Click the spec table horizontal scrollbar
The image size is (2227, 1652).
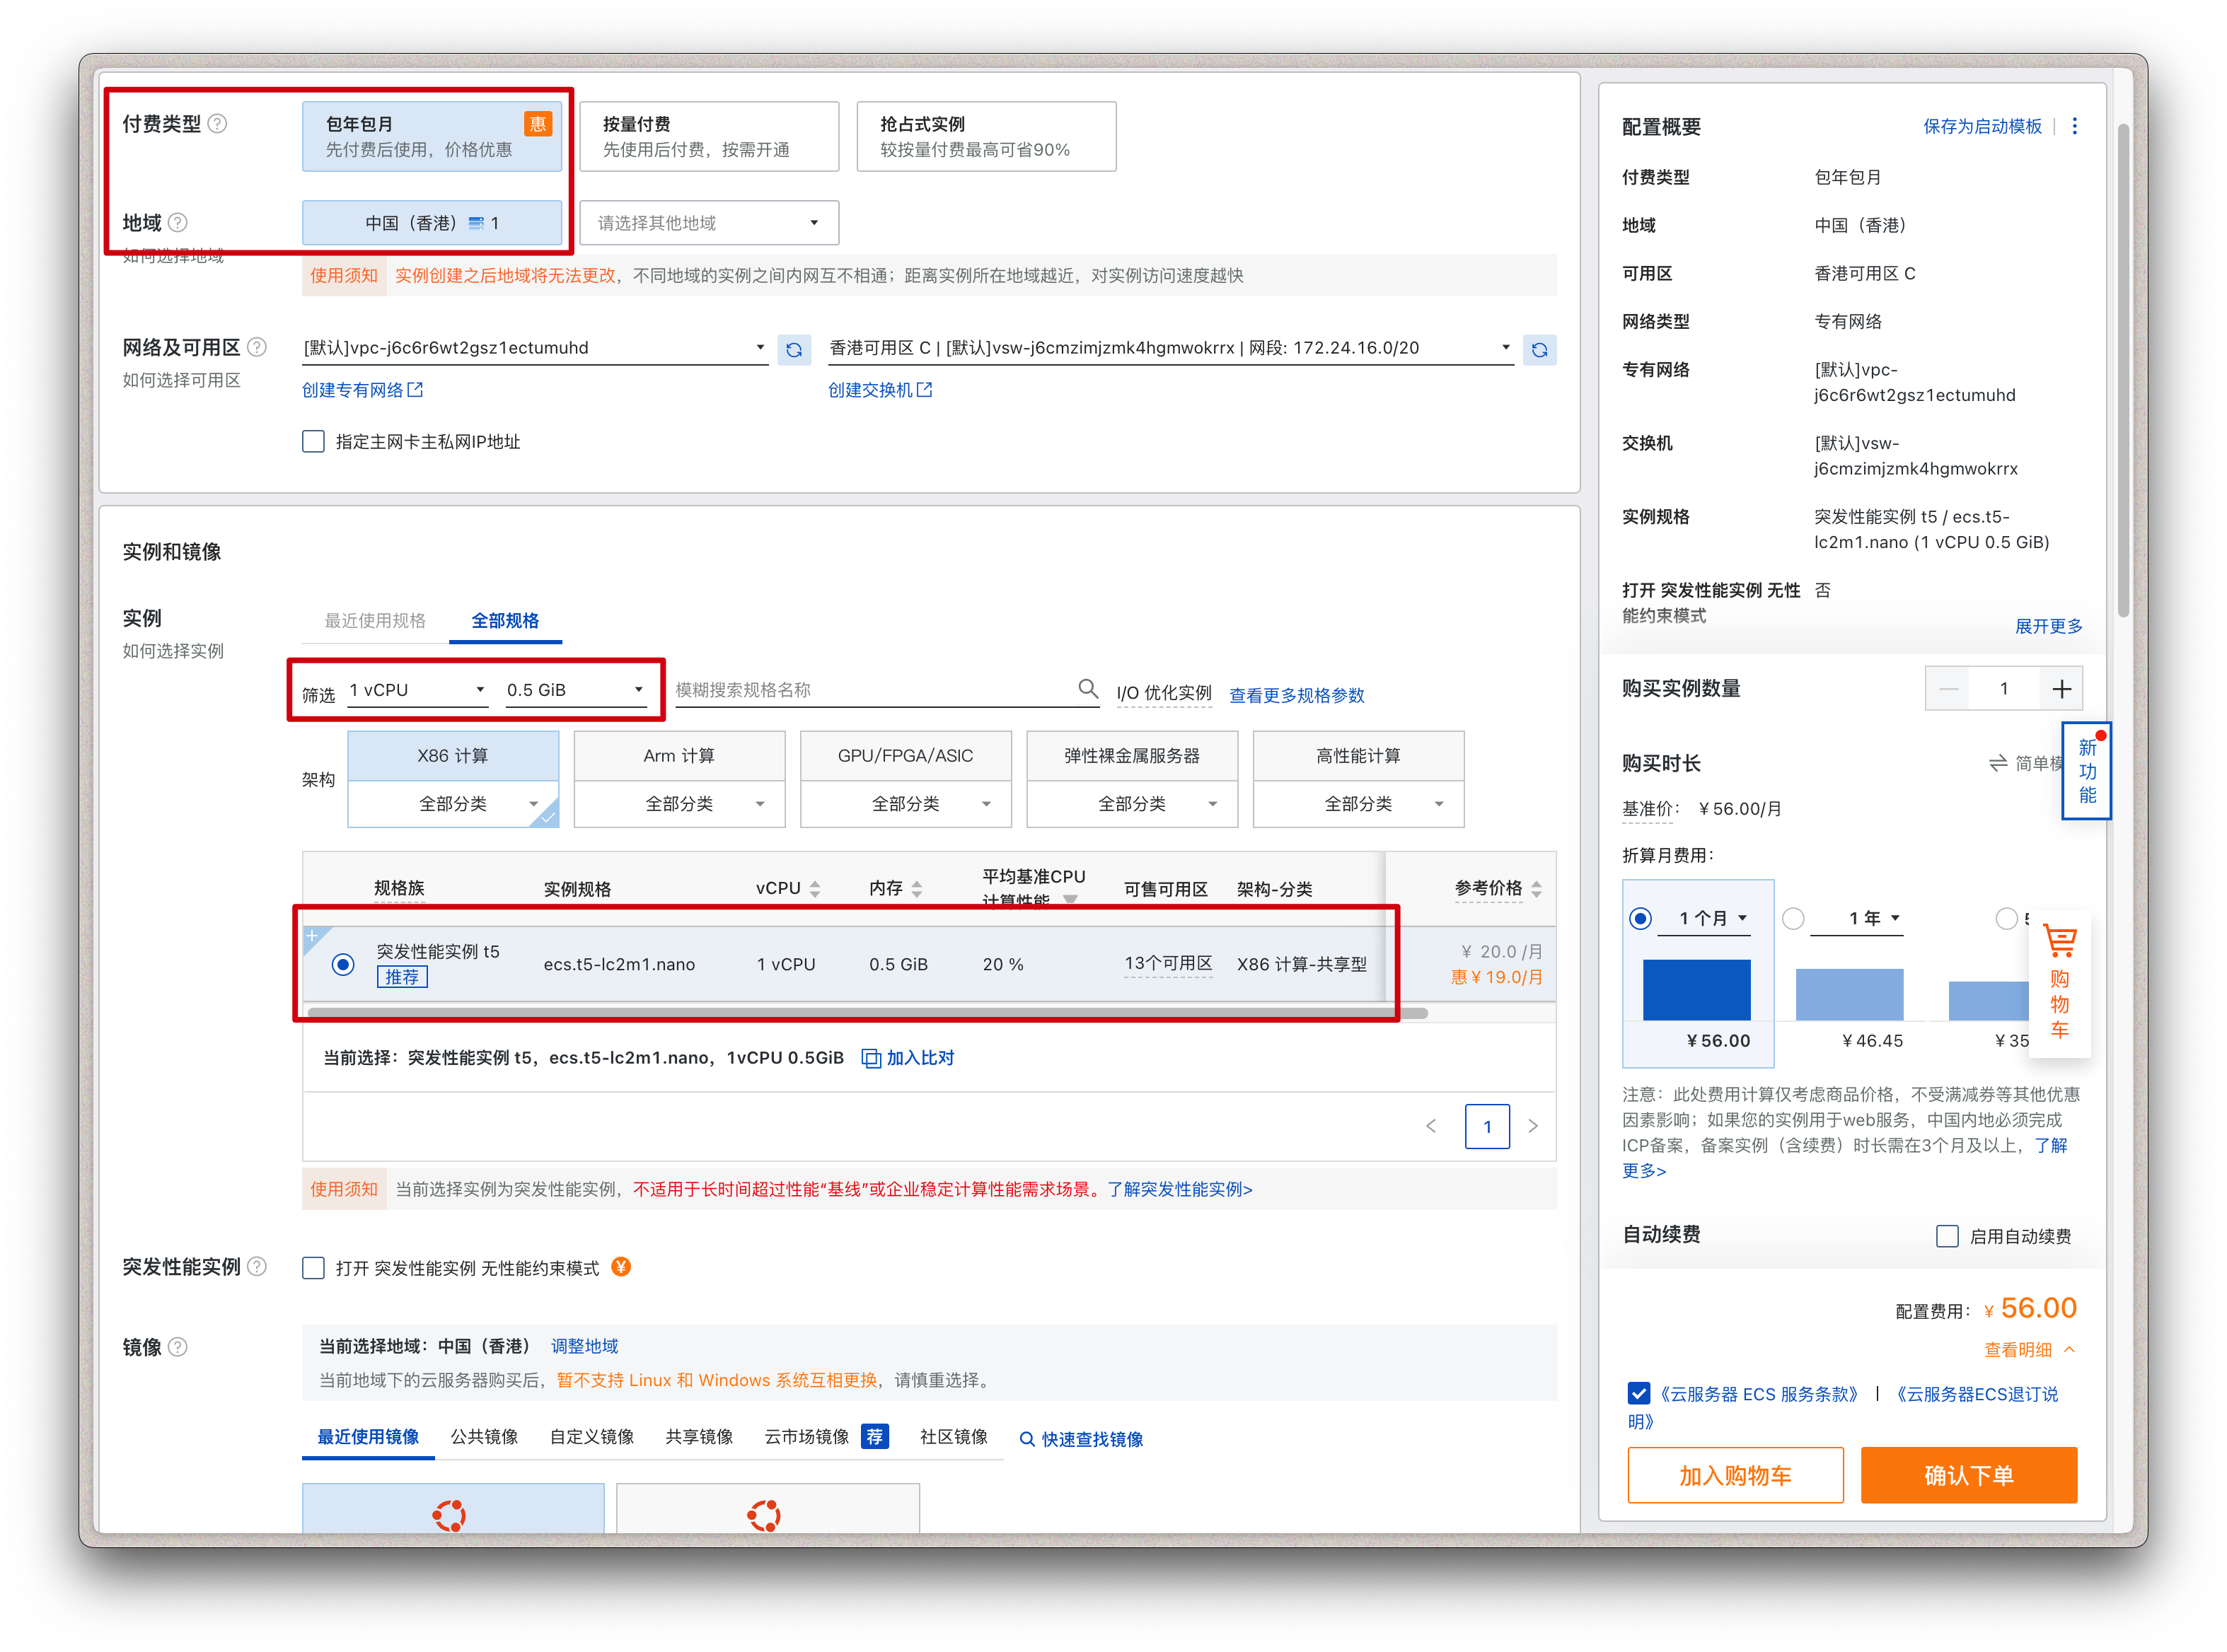[867, 1013]
